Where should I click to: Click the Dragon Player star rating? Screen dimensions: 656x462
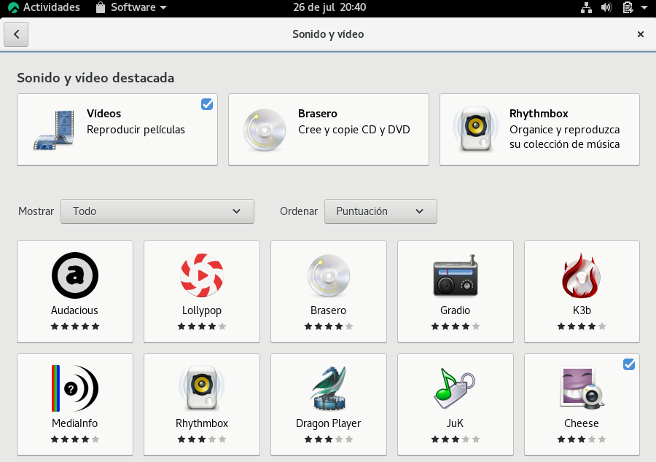(329, 439)
